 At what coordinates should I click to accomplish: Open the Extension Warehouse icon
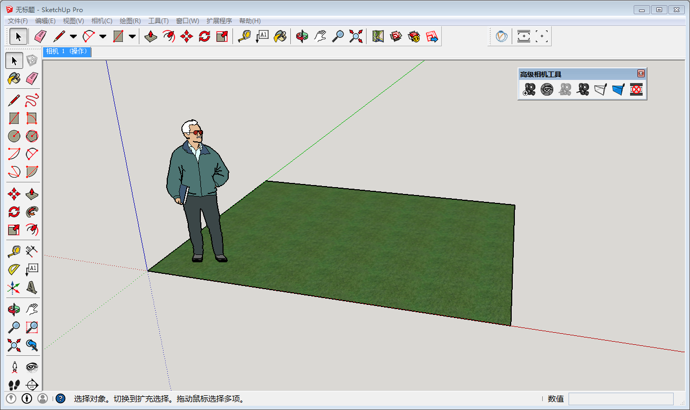tap(414, 36)
